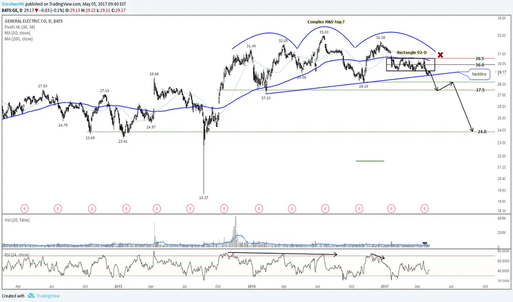Click the earnings marker after July 2015
Viewport: 513px width, 302px height.
190,208
